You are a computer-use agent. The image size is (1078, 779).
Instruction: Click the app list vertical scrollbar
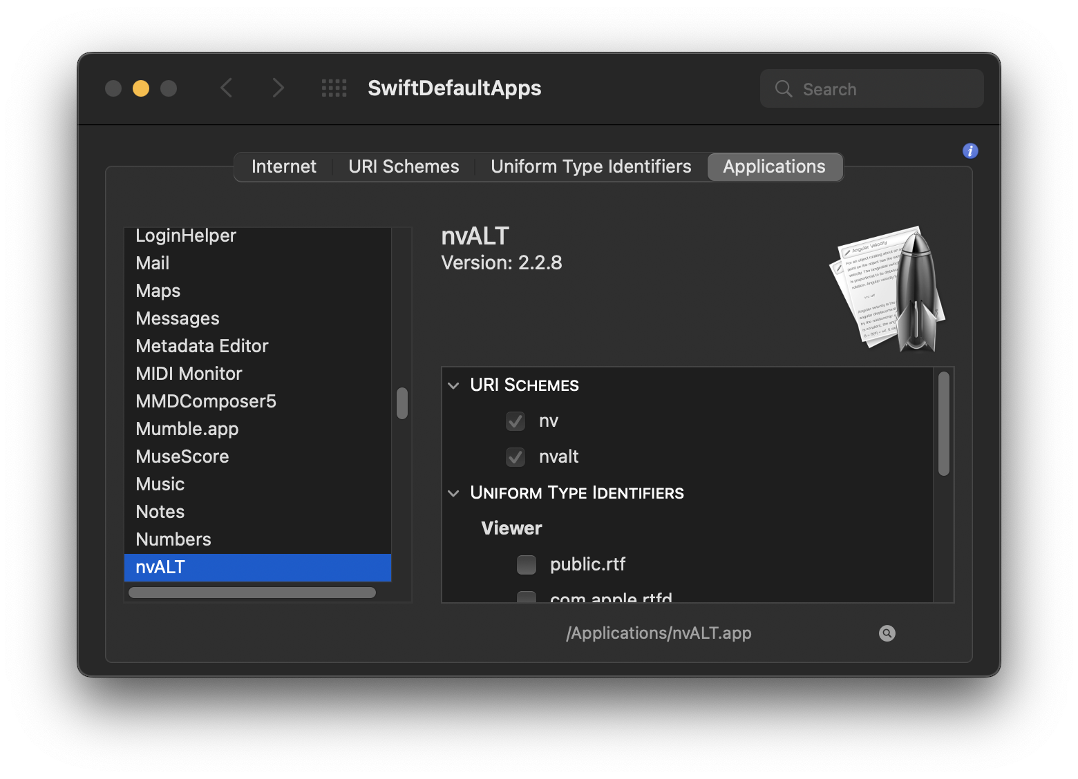[x=402, y=403]
